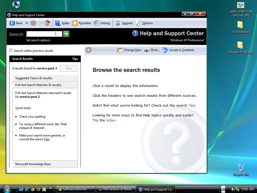The width and height of the screenshot is (257, 193).
Task: Open History from the toolbar label
Action: click(105, 23)
